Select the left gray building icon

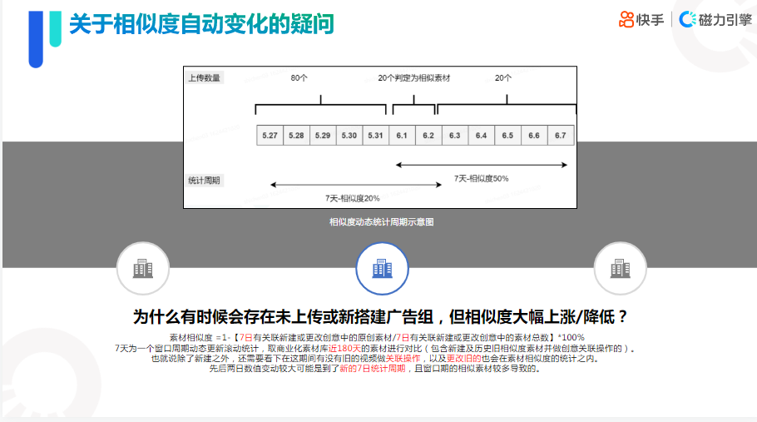143,269
